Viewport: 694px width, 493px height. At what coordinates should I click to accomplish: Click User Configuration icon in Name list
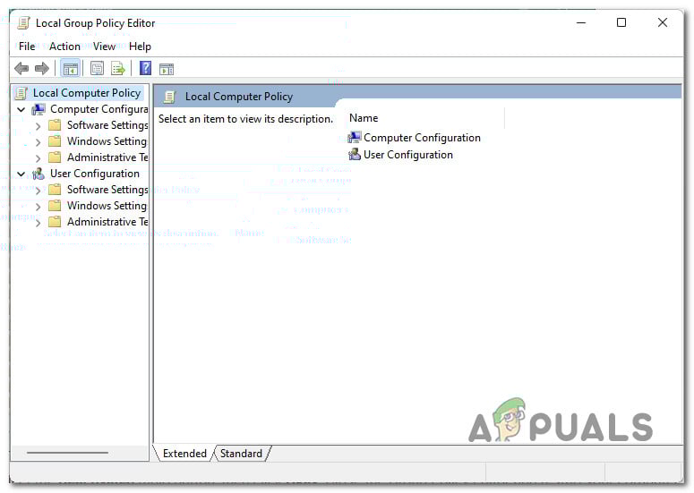click(355, 154)
